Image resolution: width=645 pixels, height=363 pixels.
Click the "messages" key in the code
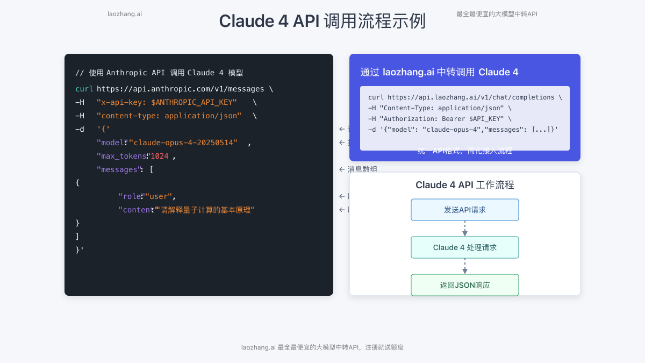(x=118, y=169)
